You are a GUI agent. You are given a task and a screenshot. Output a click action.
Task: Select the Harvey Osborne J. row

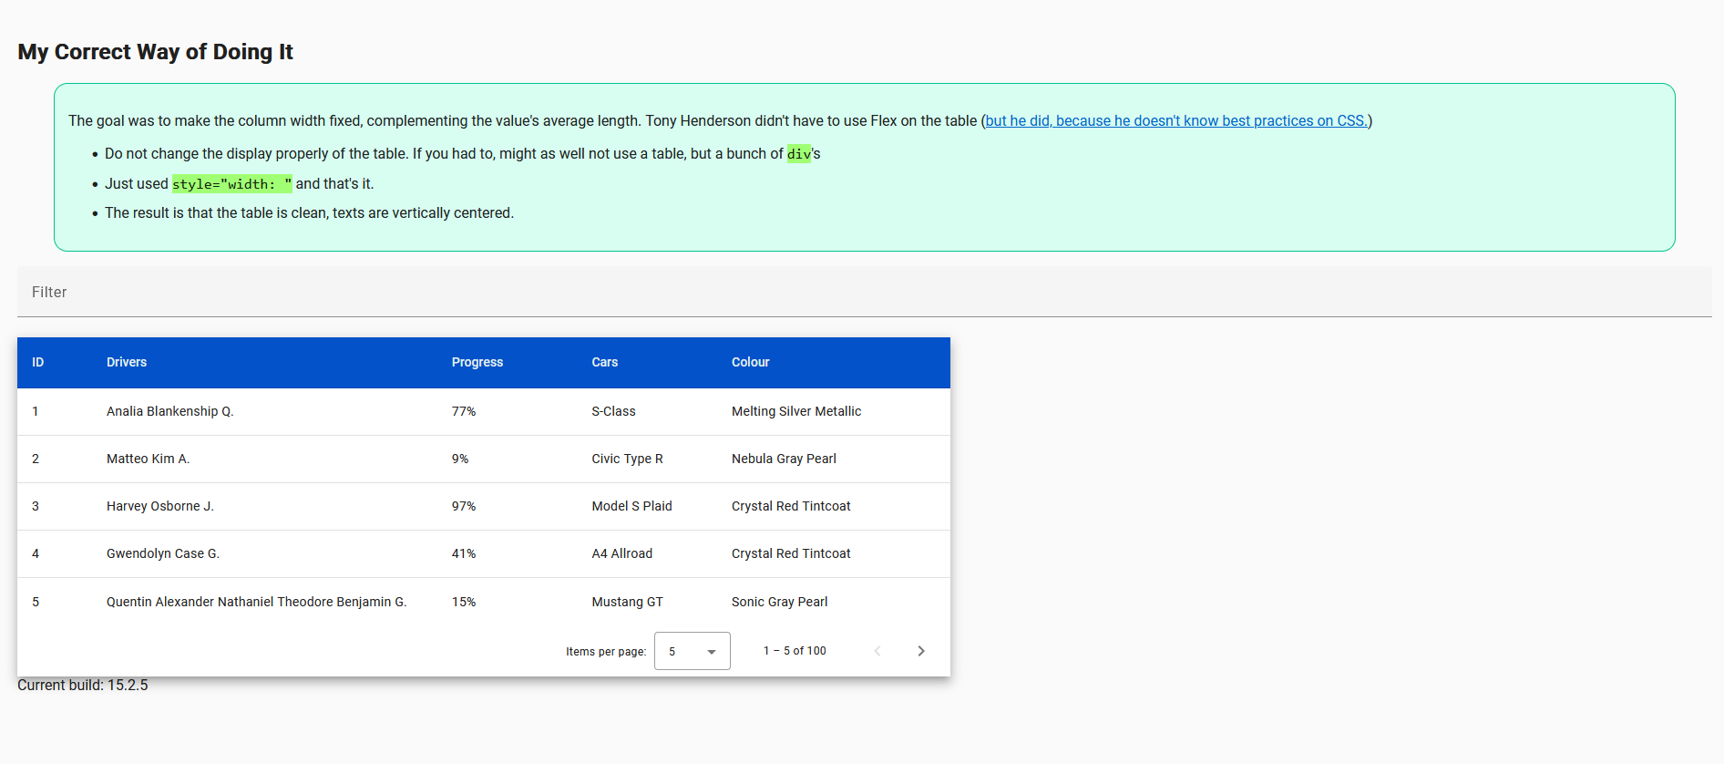pos(160,507)
